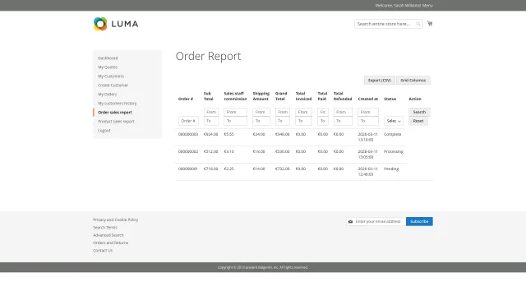Focus the Total Paid To field
526x296 pixels.
coord(323,121)
